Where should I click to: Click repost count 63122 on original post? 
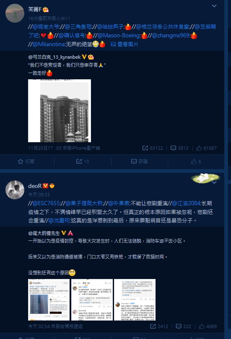pos(153,148)
